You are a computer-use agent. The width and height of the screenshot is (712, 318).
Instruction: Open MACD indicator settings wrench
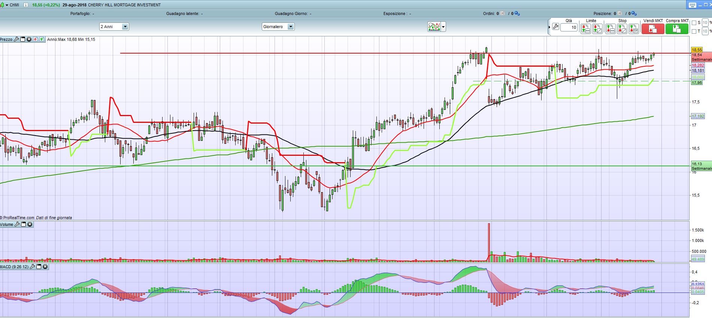[32, 267]
